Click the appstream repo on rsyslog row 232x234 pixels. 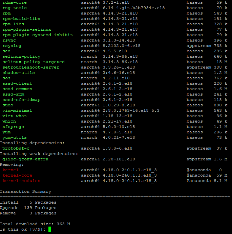point(199,46)
